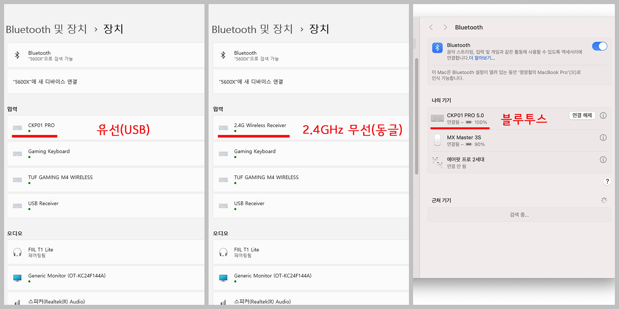Click "5600X"에 새 디바이스 연결 in left window
The image size is (619, 309).
click(106, 81)
